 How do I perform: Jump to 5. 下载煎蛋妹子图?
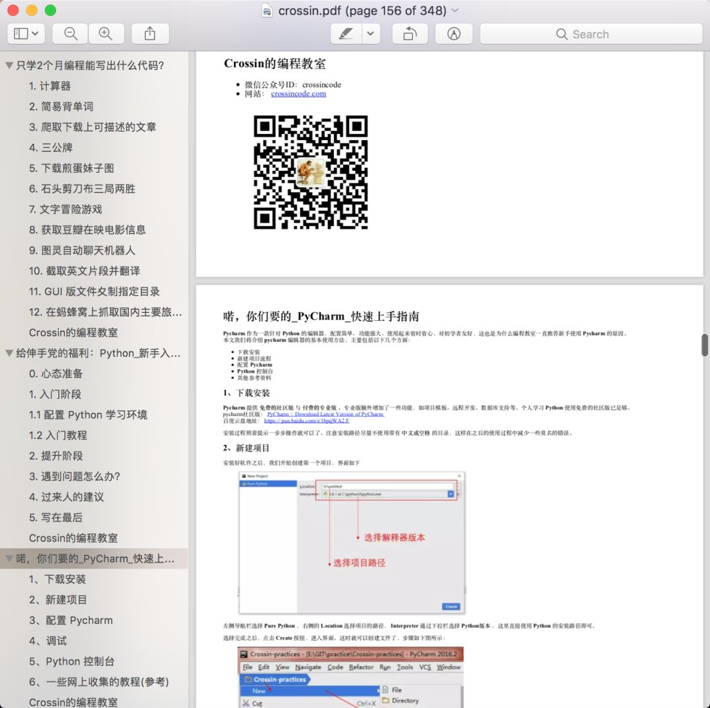pos(72,168)
